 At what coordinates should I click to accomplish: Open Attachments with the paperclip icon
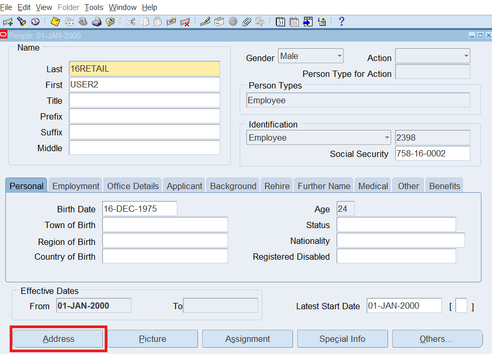(246, 22)
